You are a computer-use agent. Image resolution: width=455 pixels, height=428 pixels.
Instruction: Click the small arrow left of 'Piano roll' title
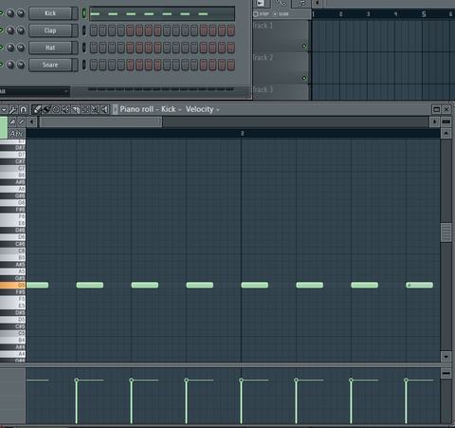coord(116,109)
